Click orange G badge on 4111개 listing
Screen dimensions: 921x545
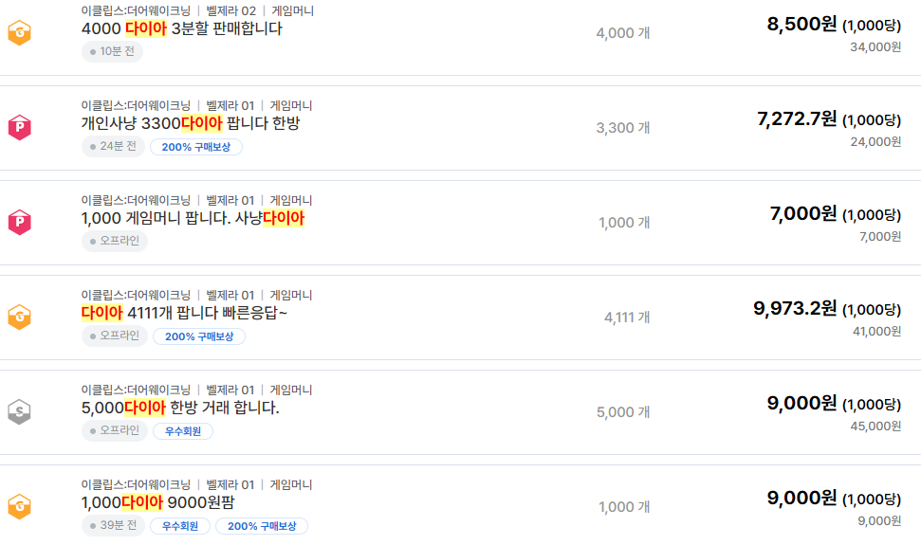click(x=19, y=317)
